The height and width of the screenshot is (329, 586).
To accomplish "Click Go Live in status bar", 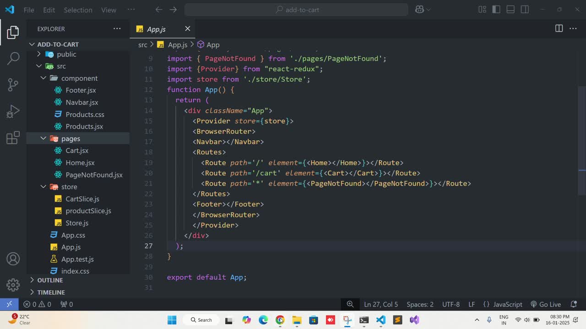I will (546, 304).
